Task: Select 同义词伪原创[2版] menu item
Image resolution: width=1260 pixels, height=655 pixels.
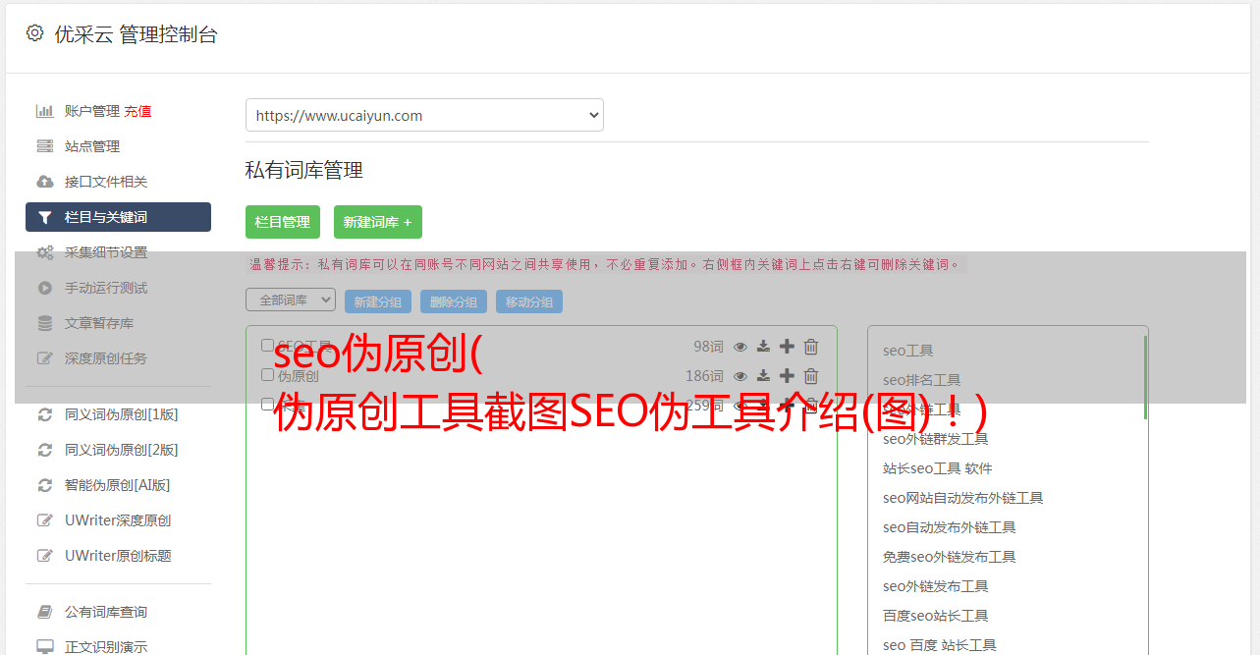Action: tap(122, 450)
